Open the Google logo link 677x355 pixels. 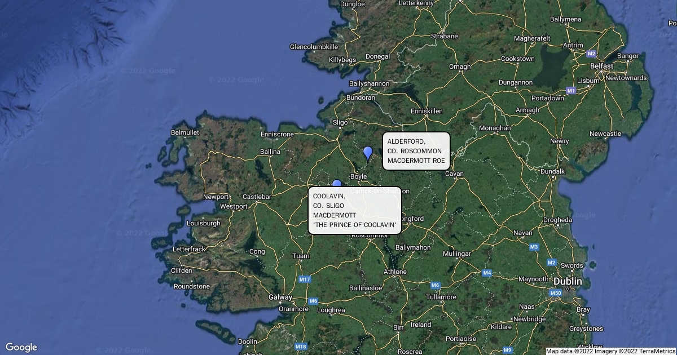coord(21,347)
